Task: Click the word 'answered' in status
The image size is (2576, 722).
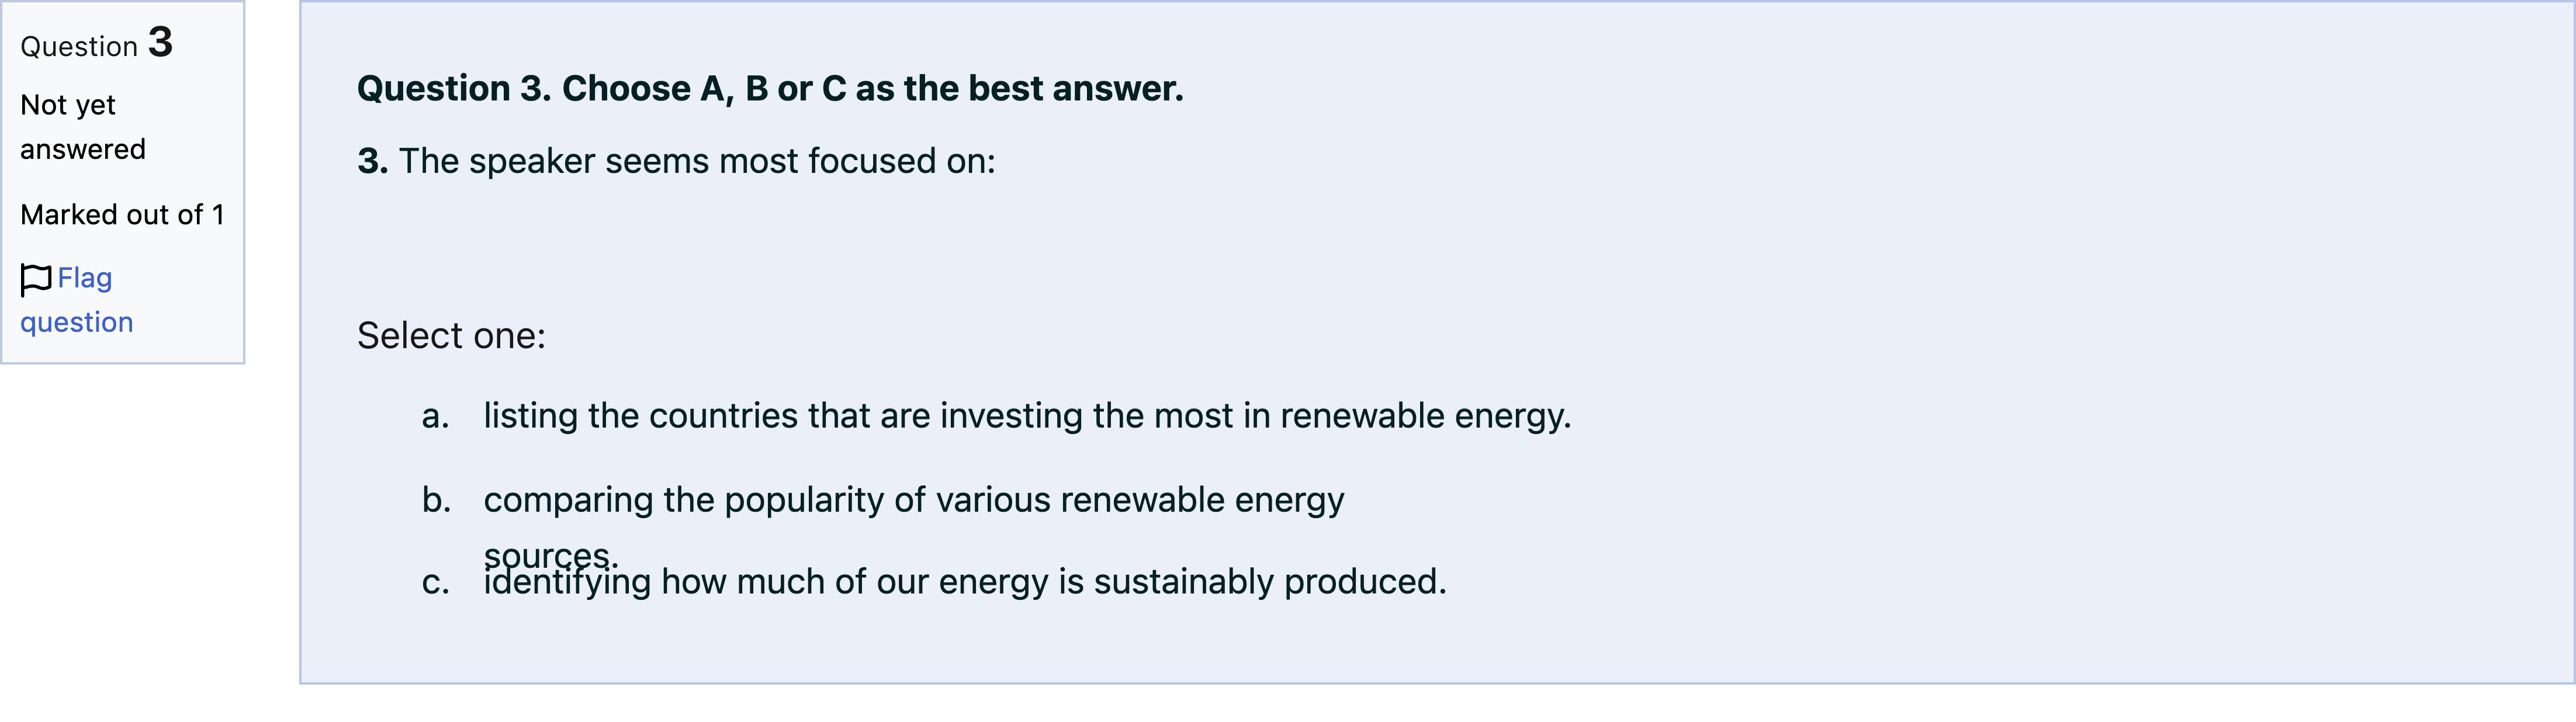Action: tap(83, 150)
